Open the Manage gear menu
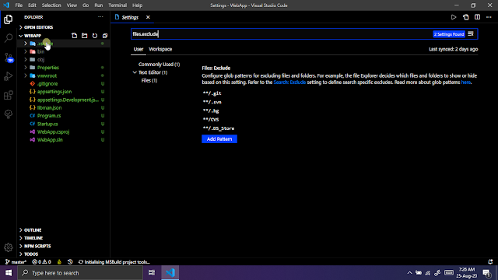Screen dimensions: 498x280 pyautogui.click(x=9, y=247)
